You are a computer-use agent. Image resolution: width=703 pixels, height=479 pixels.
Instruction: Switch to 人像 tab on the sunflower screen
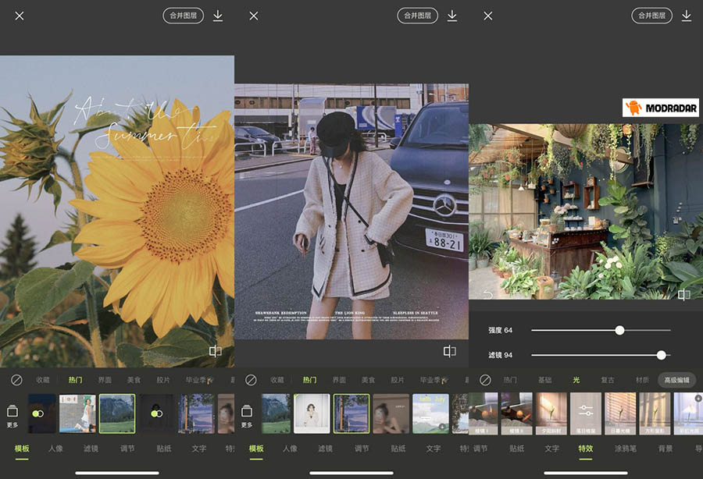click(55, 448)
